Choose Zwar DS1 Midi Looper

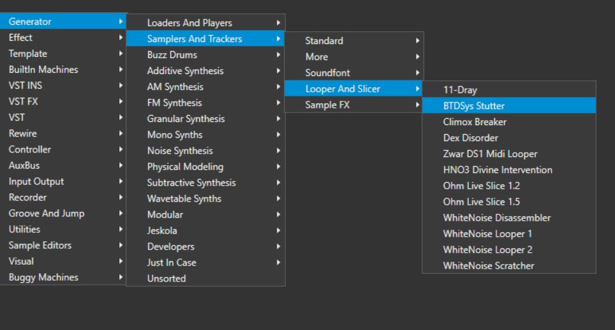pos(490,154)
